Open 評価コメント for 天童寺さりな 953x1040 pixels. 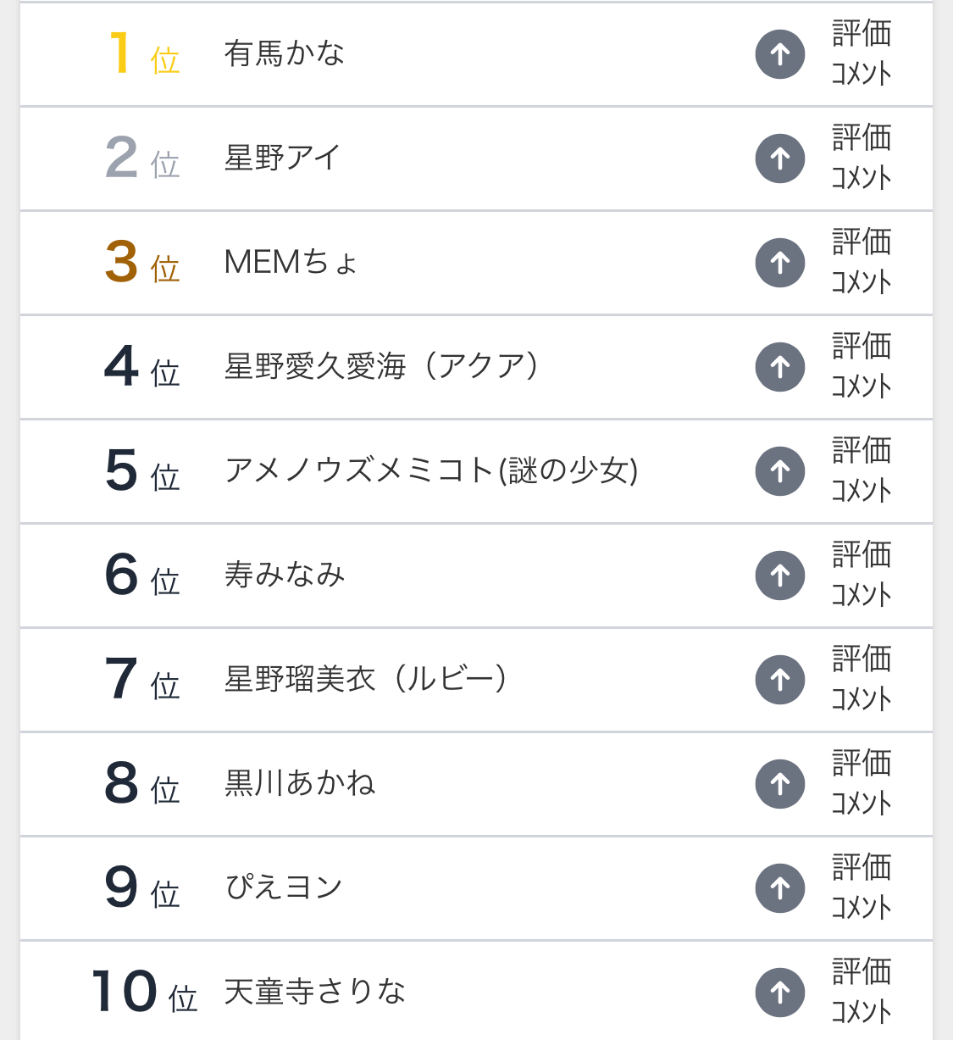coord(861,993)
